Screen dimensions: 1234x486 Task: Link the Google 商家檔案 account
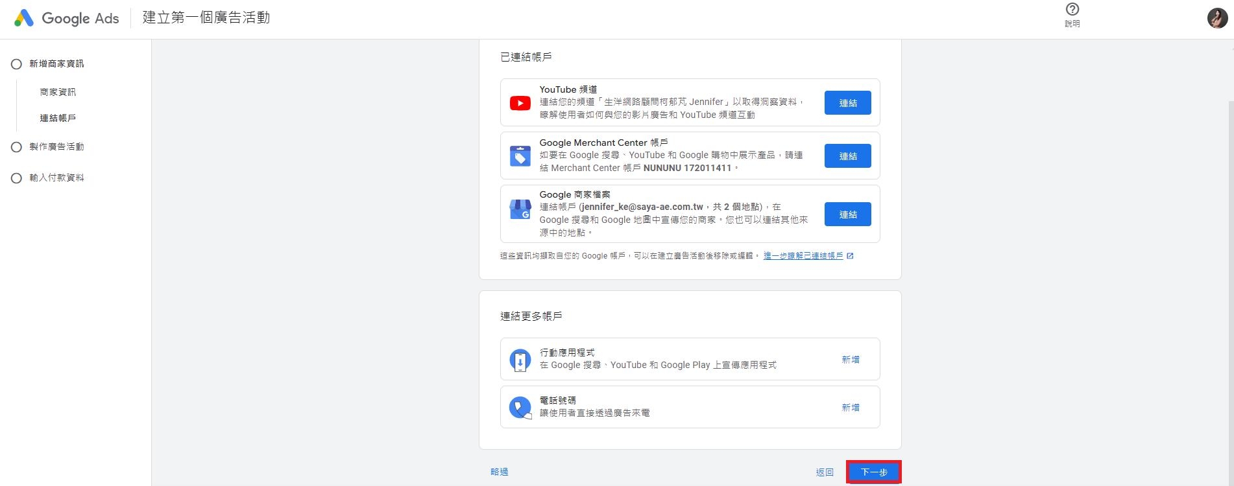[x=847, y=214]
